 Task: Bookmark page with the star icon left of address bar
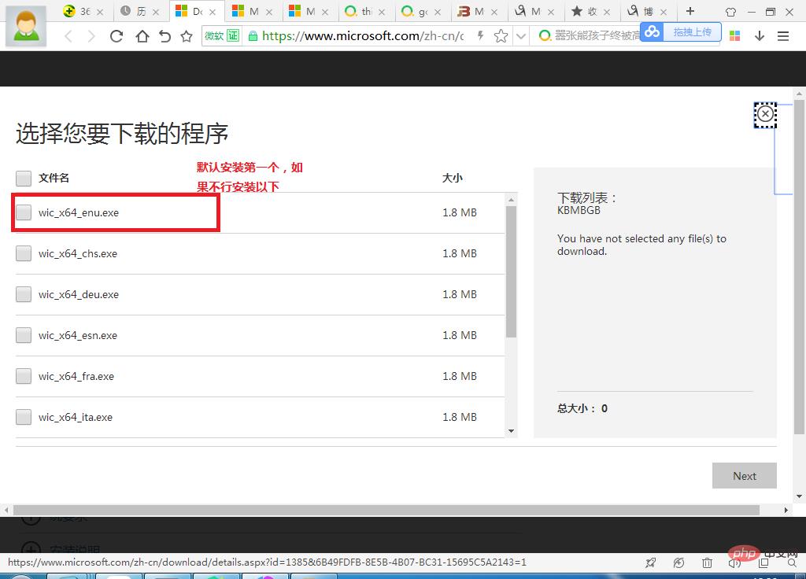pyautogui.click(x=187, y=36)
